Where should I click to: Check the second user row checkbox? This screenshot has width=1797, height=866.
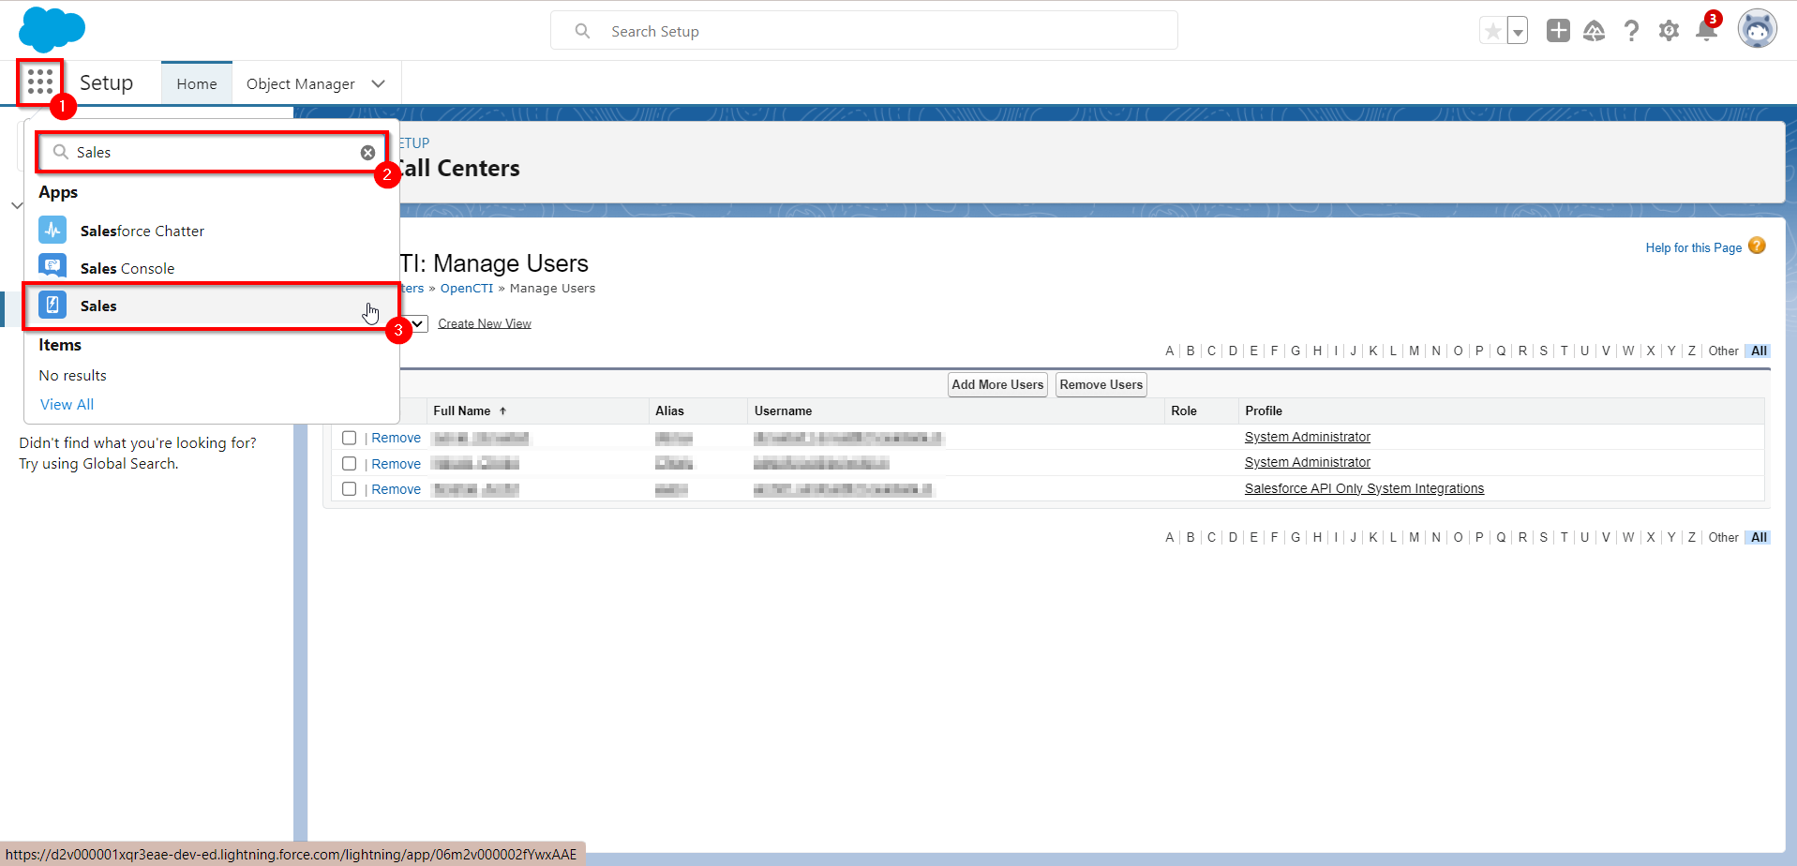coord(350,464)
